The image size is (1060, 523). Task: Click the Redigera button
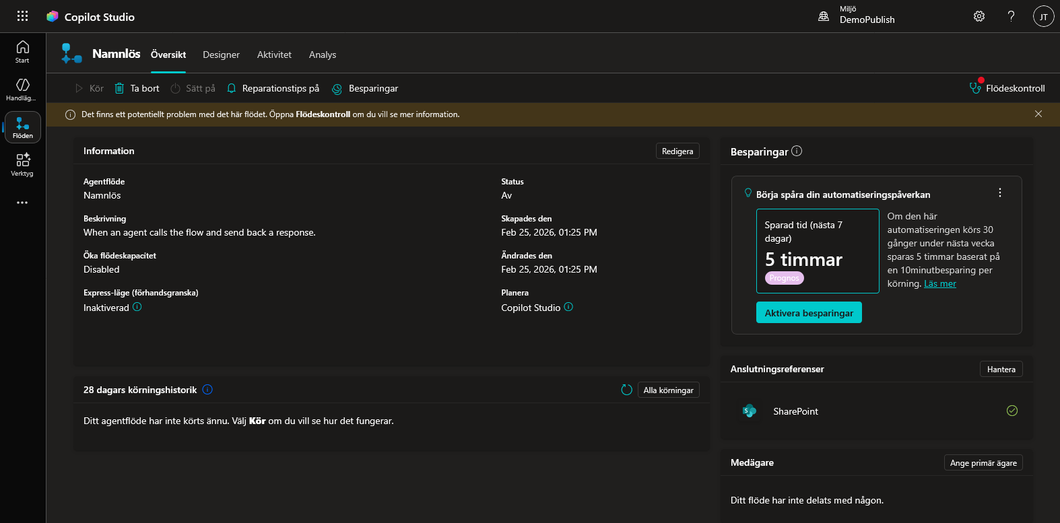(x=677, y=151)
